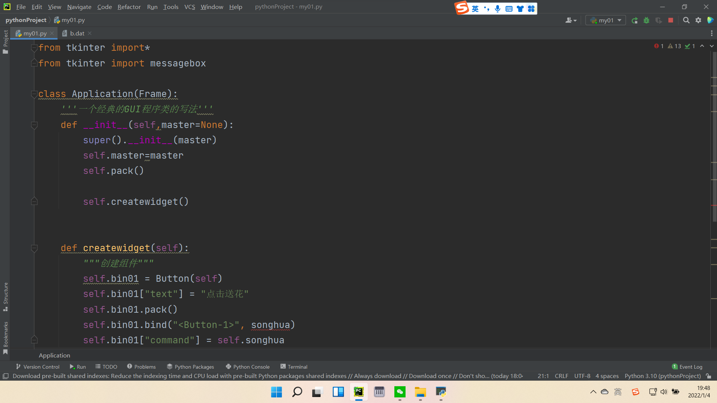Open Search Everywhere magnifier

686,21
